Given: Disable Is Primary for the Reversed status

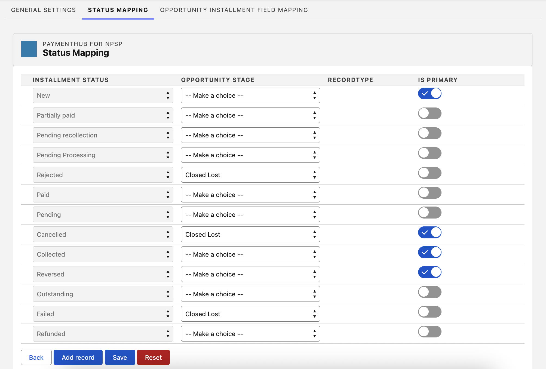Looking at the screenshot, I should 430,272.
